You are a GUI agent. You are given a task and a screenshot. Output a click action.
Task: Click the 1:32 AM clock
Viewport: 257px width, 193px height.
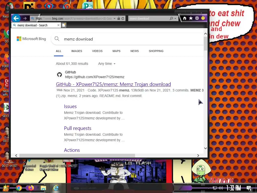(234, 188)
